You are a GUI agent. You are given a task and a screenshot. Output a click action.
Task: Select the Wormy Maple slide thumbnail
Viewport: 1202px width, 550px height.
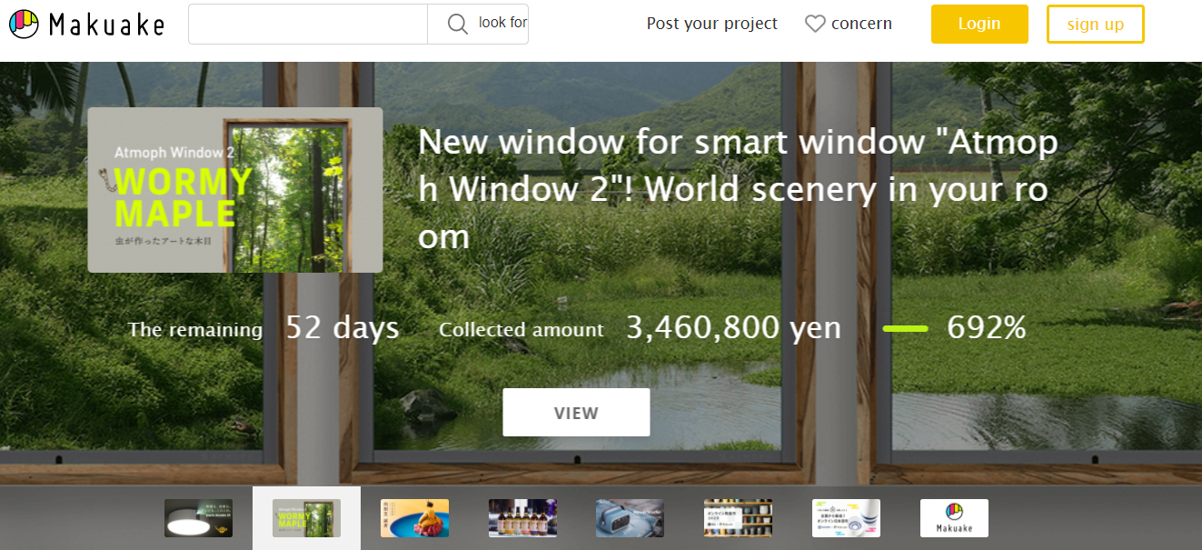(306, 518)
